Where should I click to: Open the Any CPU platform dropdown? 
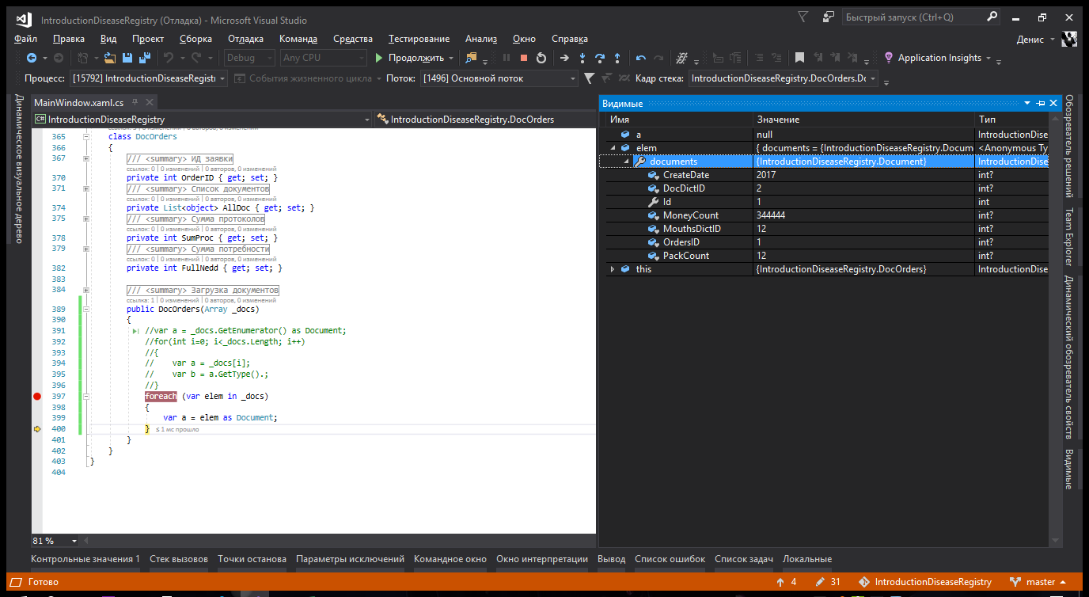click(x=324, y=58)
